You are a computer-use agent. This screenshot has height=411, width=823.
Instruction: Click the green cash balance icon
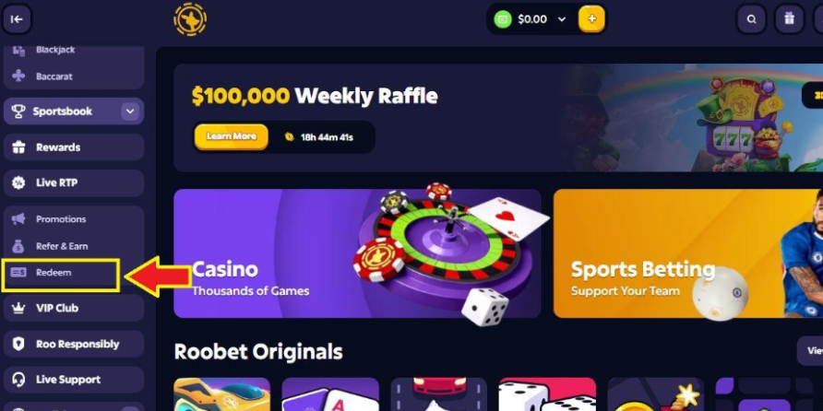point(502,19)
